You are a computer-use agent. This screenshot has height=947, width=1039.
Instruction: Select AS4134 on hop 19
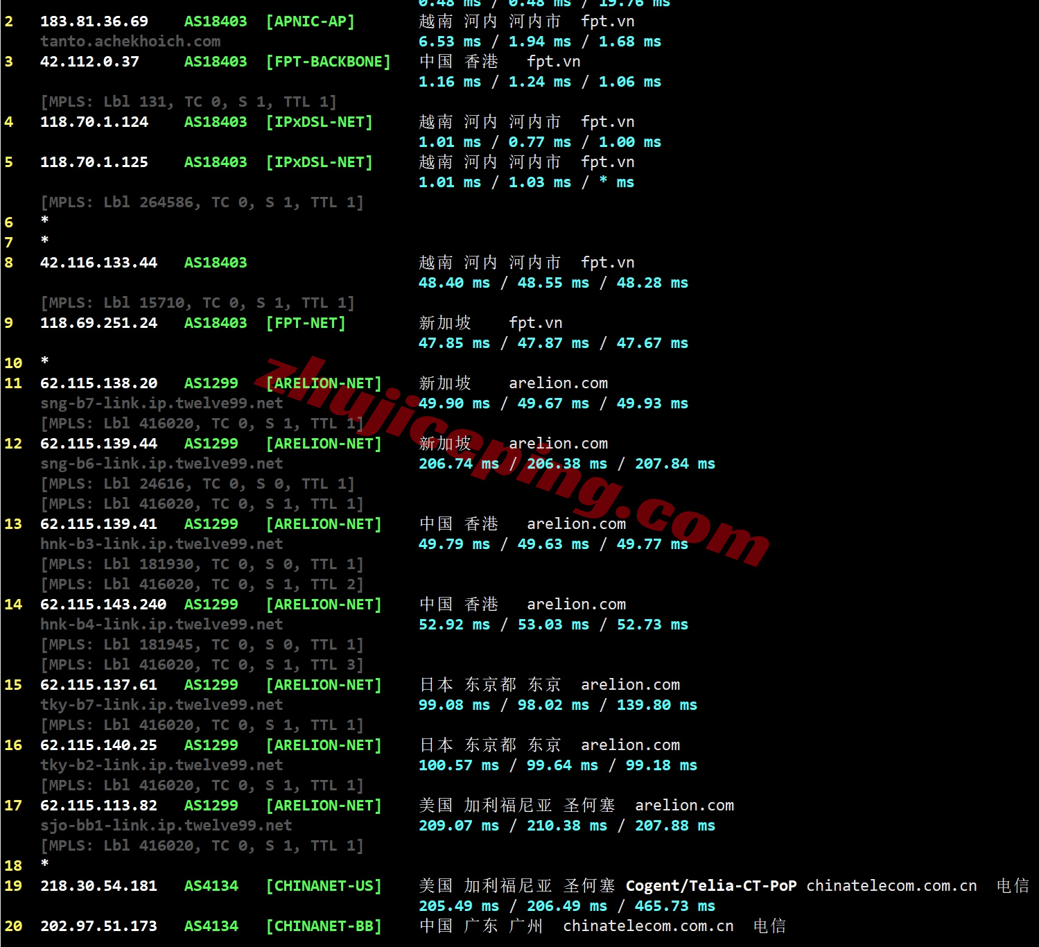point(211,886)
